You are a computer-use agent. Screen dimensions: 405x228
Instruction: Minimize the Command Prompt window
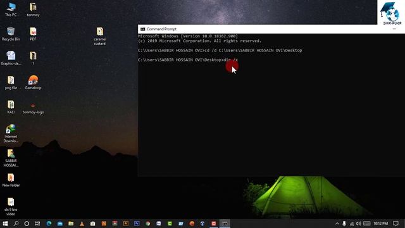[394, 29]
